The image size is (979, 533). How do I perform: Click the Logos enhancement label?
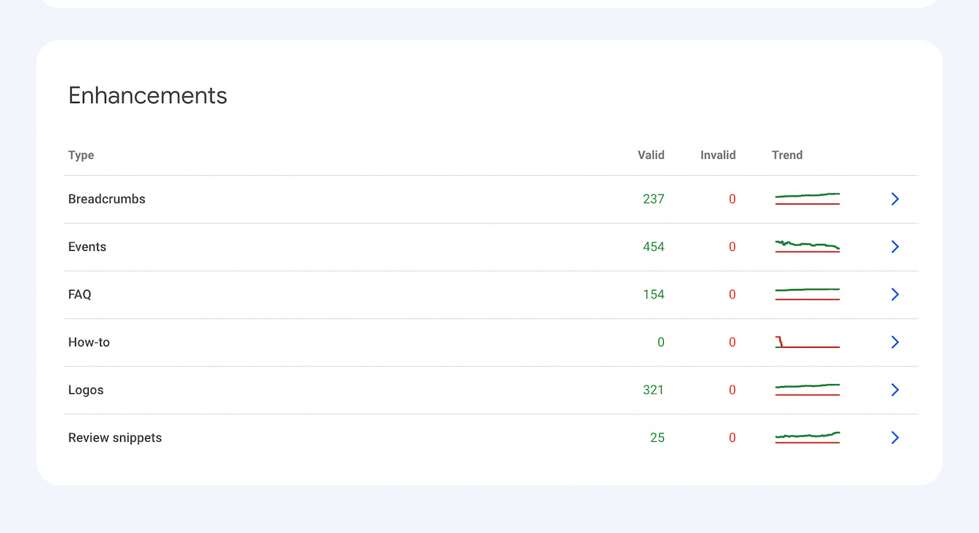click(86, 390)
